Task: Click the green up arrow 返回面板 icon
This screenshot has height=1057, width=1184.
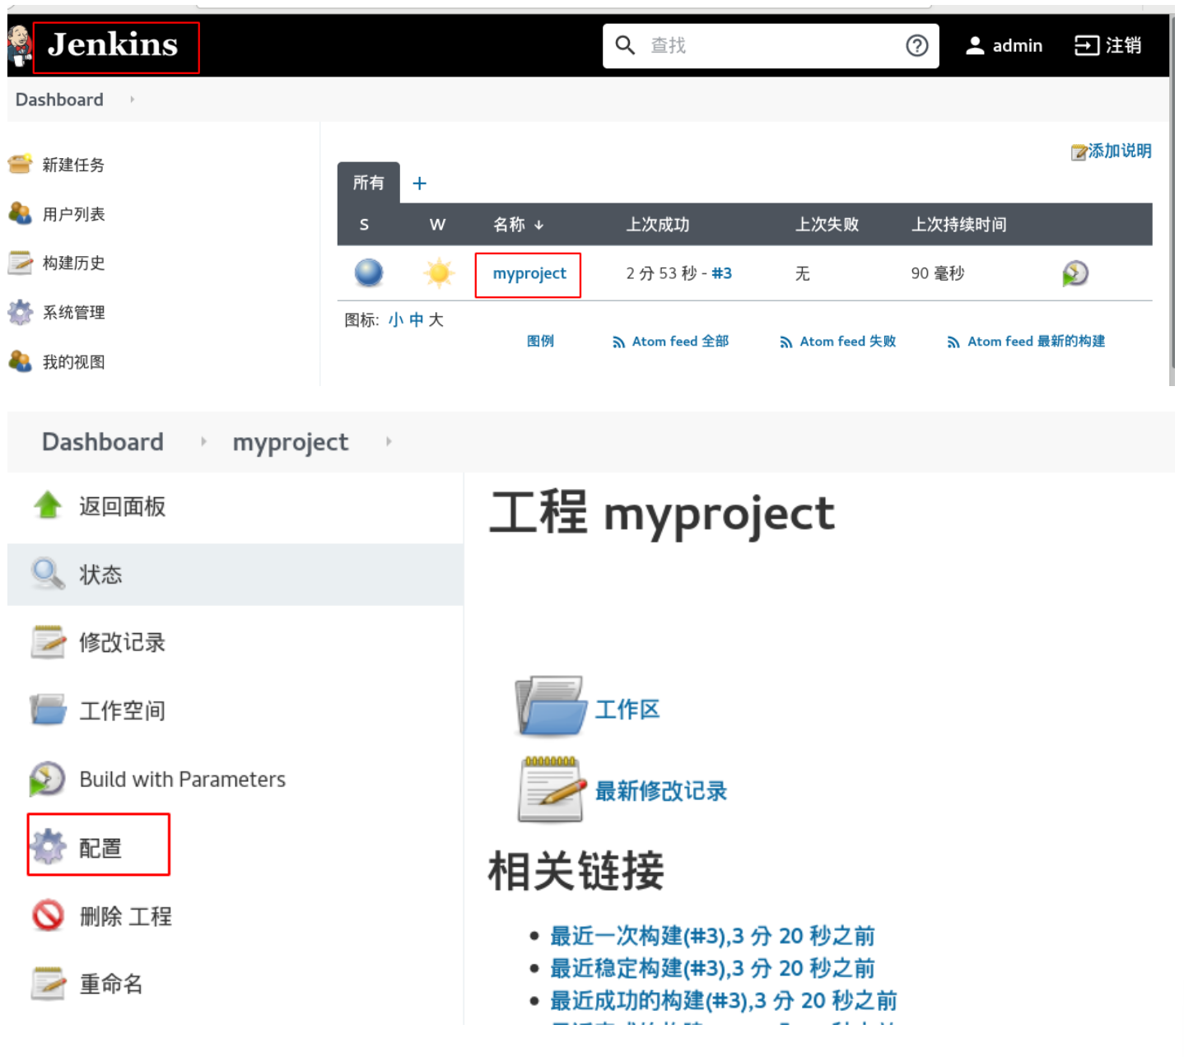Action: (48, 505)
